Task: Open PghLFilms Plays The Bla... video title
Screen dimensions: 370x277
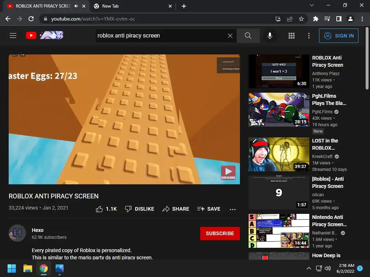Action: pos(329,100)
